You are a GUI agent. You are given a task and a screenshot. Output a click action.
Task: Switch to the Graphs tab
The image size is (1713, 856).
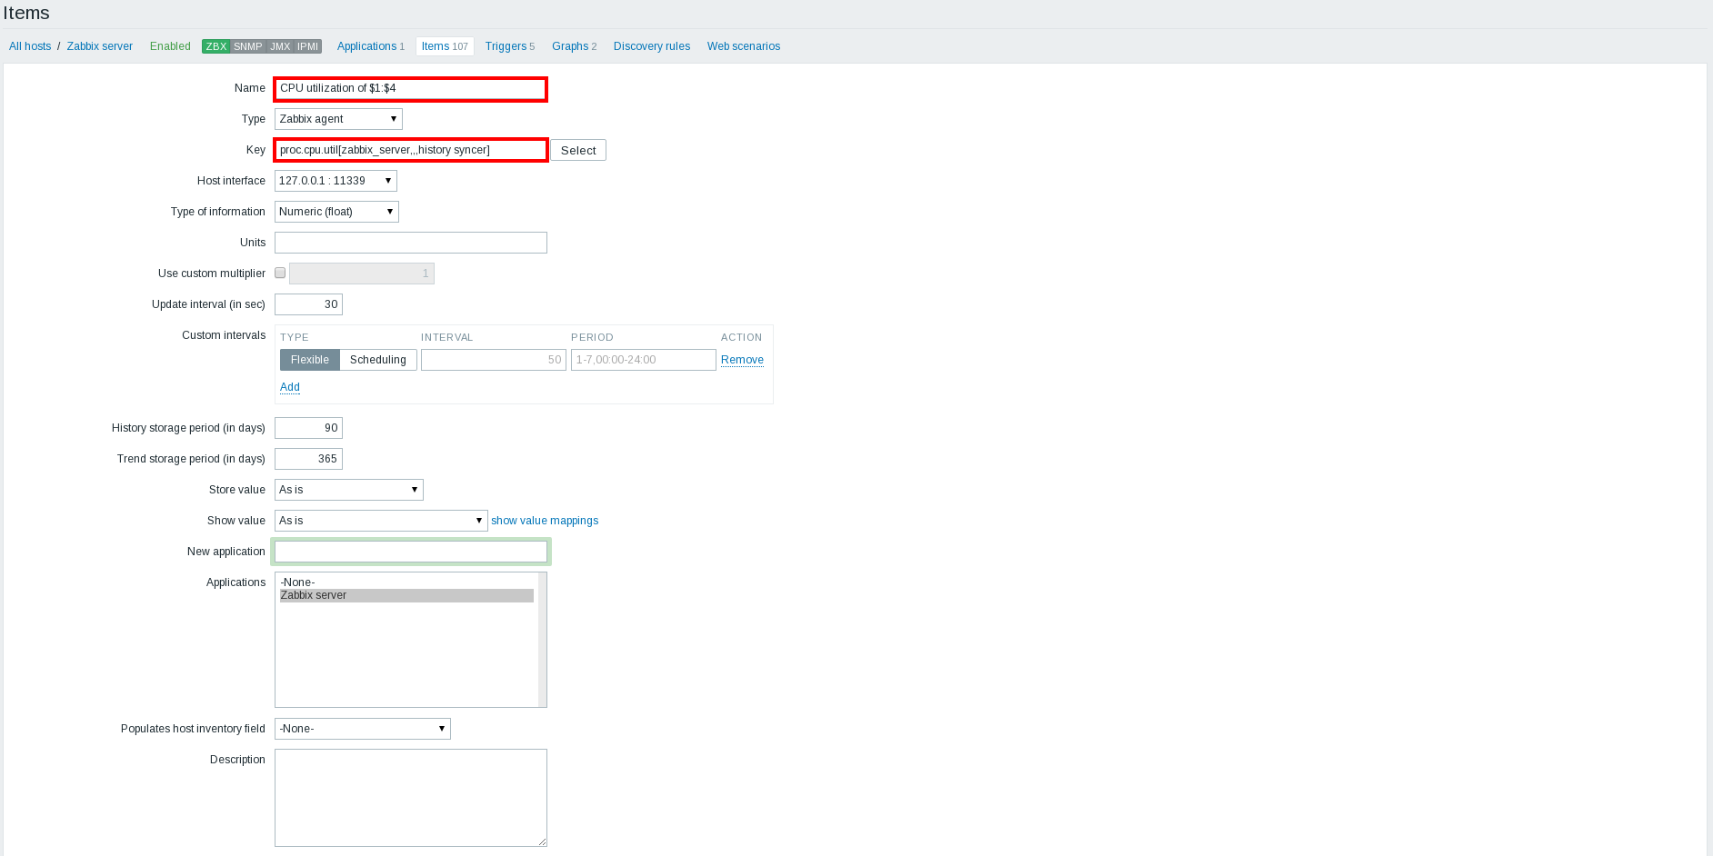[x=569, y=45]
